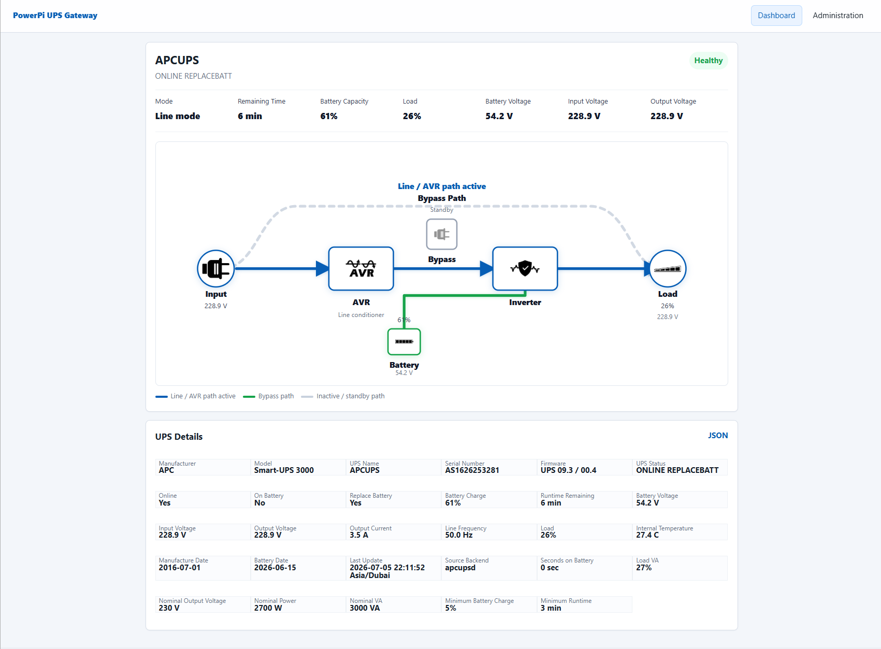Click the UPS Name APCUPS cell
The width and height of the screenshot is (881, 649).
pyautogui.click(x=394, y=467)
